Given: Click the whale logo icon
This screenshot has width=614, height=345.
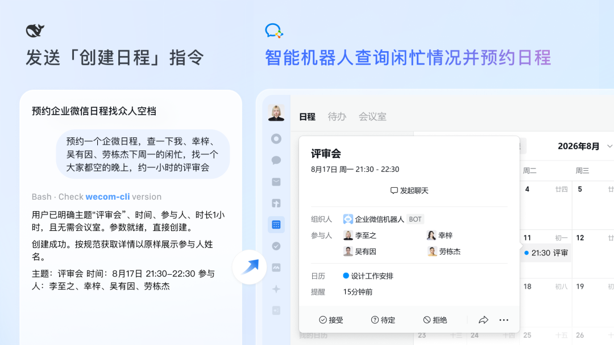Looking at the screenshot, I should [x=35, y=31].
